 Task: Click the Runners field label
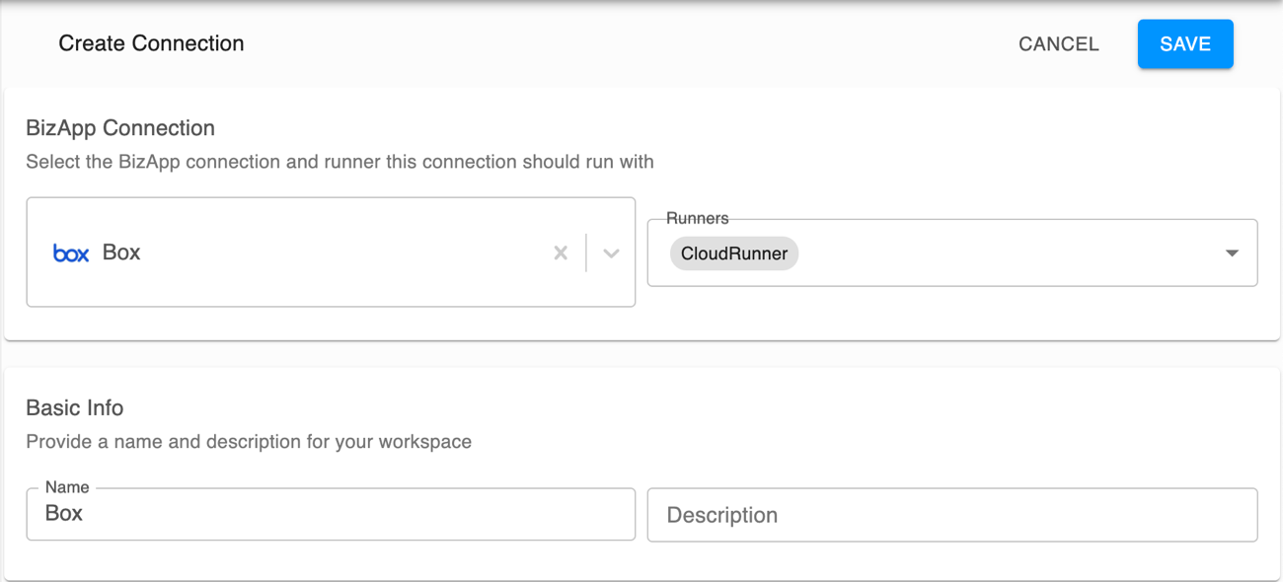pos(697,219)
